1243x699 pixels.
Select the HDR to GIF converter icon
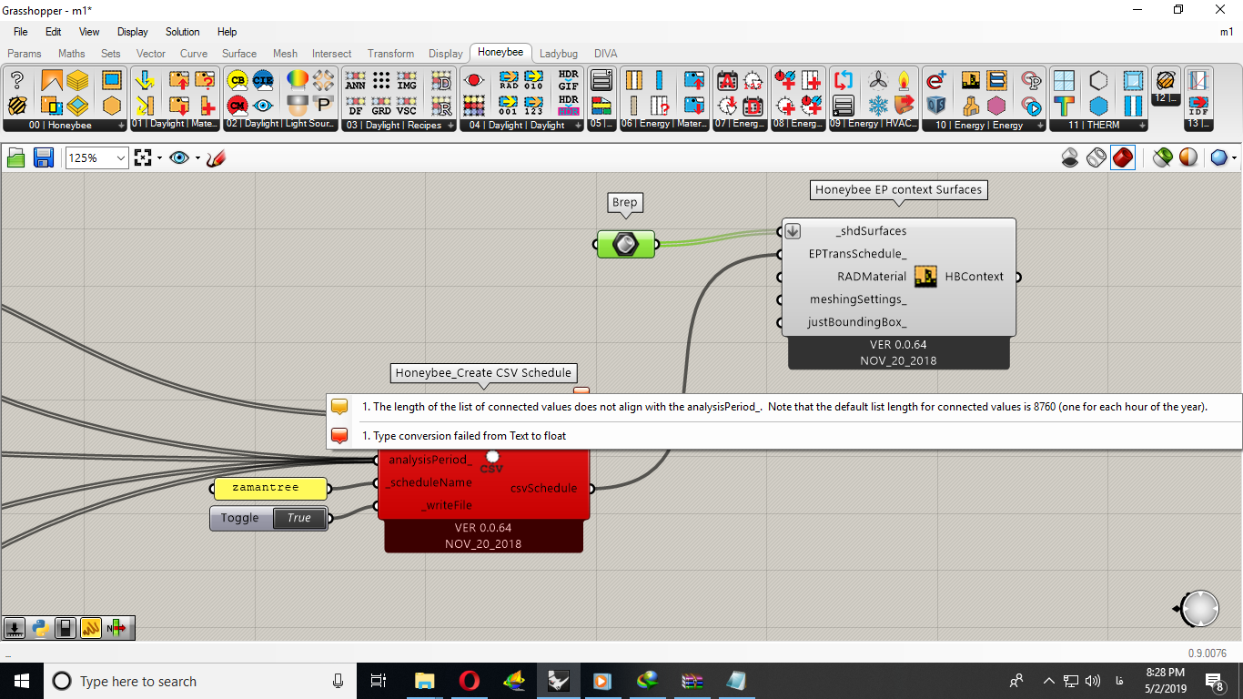point(569,80)
